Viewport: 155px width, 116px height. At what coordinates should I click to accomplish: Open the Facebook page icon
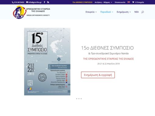tap(44, 2)
